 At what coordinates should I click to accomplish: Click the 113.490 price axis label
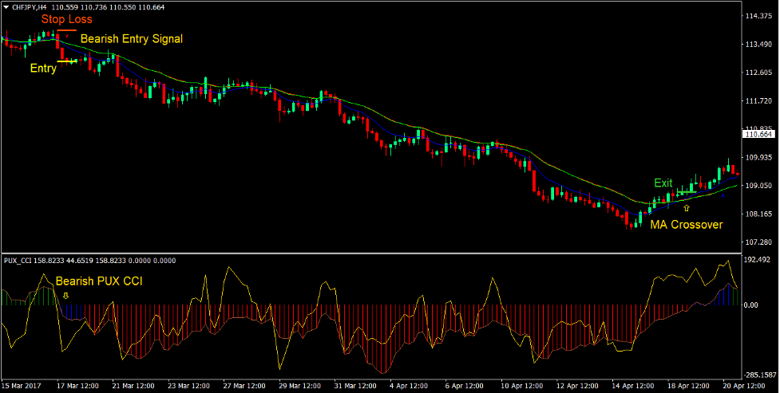tap(758, 45)
